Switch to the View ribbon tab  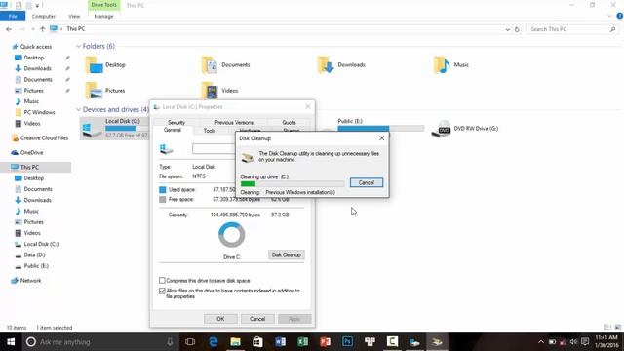click(74, 16)
